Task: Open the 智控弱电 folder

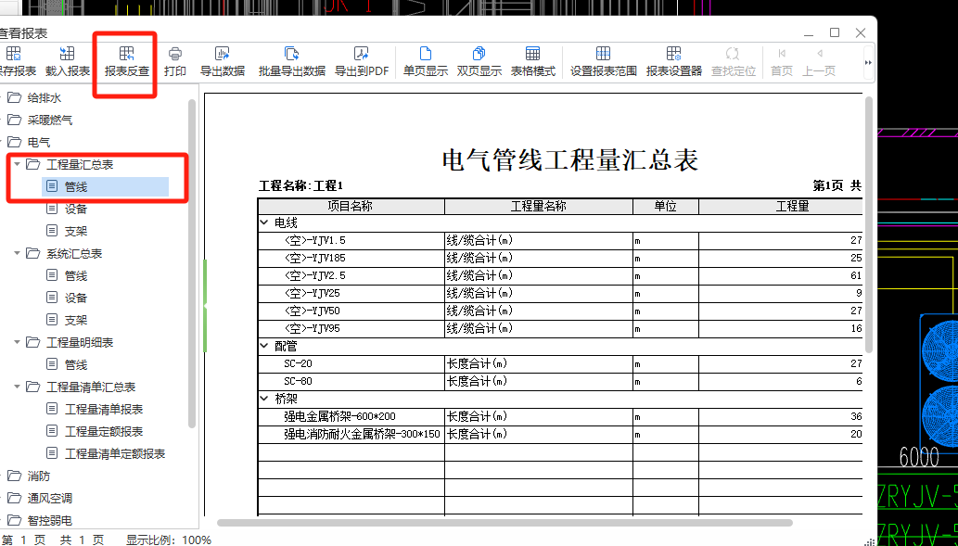Action: click(x=40, y=520)
